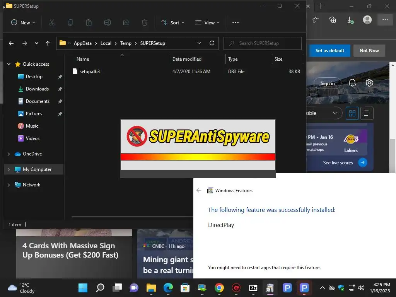396x297 pixels.
Task: Click See live scores arrow
Action: (x=362, y=162)
